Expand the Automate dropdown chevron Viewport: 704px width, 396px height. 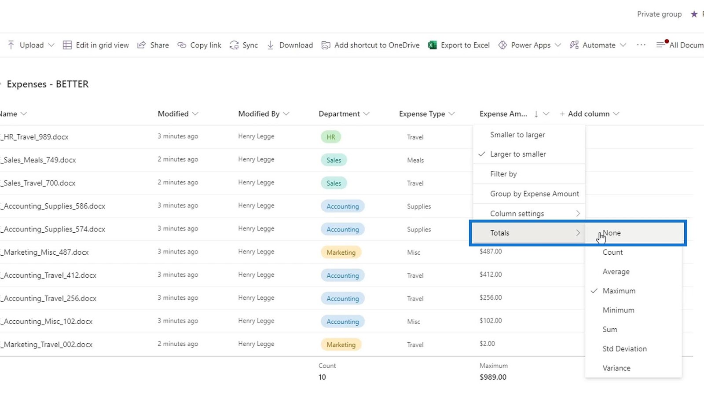[x=623, y=45]
